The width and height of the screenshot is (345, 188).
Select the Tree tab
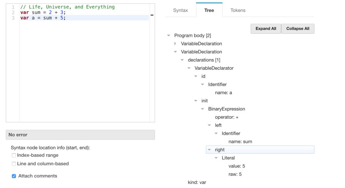[x=209, y=10]
